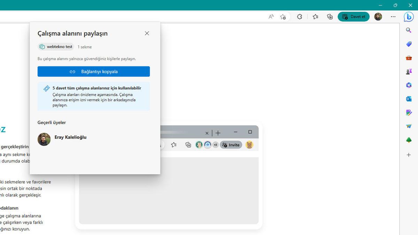Image resolution: width=418 pixels, height=235 pixels.
Task: Copy the workspace link via Bağlantıyı kopyala
Action: click(94, 71)
